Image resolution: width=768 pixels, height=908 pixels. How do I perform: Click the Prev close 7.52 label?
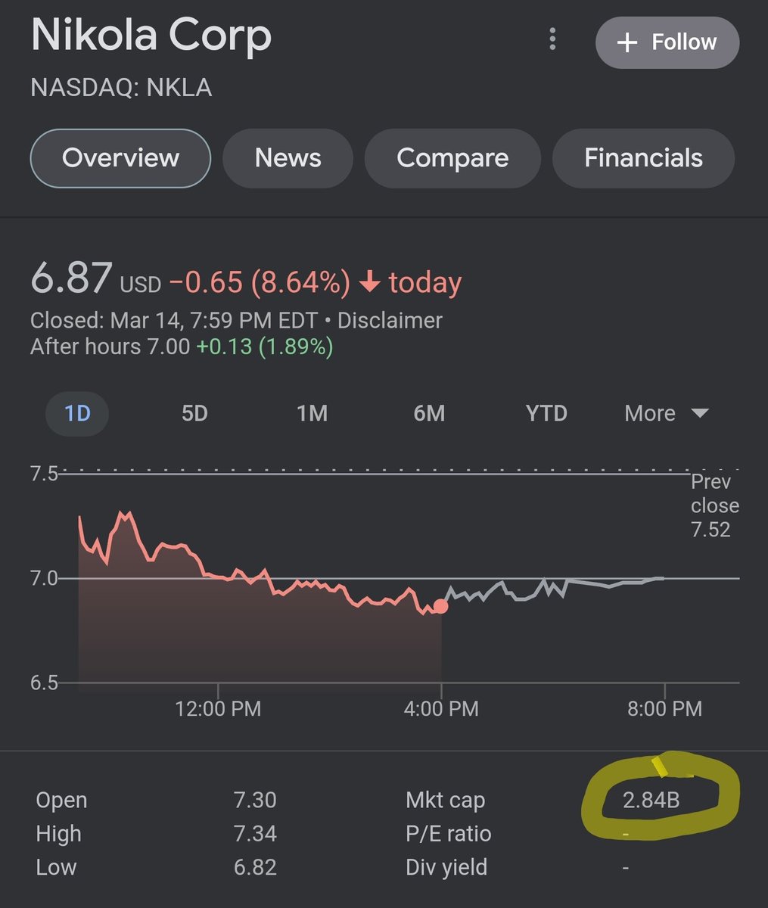(714, 505)
